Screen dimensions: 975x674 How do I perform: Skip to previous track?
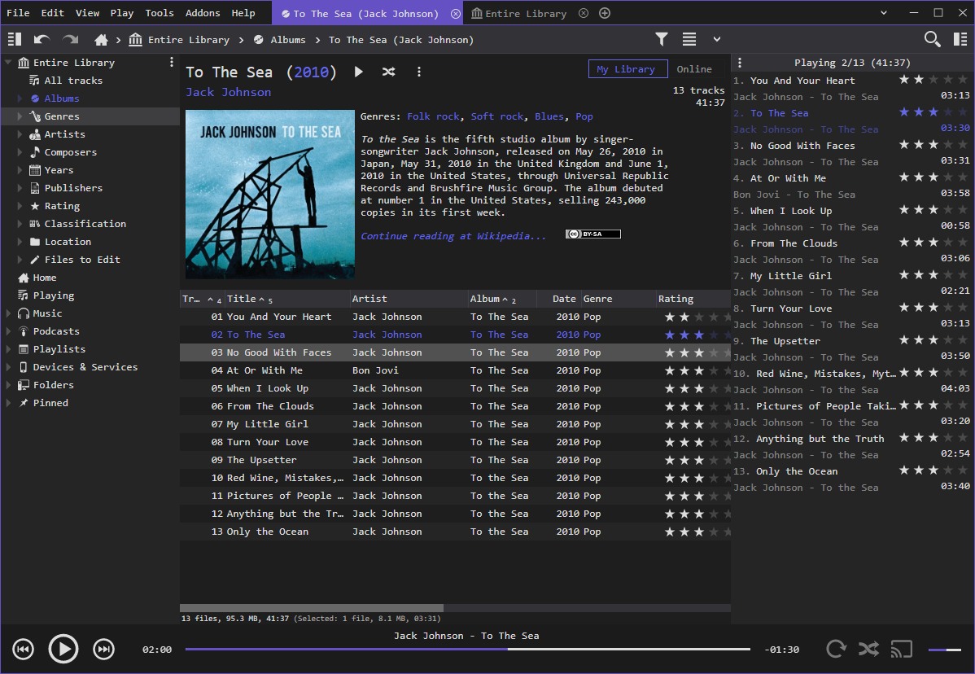pos(23,649)
